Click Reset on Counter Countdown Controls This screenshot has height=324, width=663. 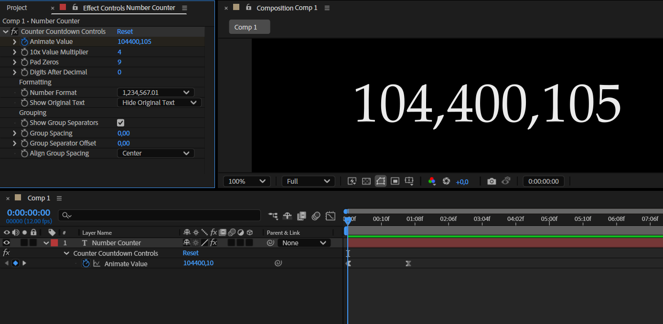tap(125, 31)
